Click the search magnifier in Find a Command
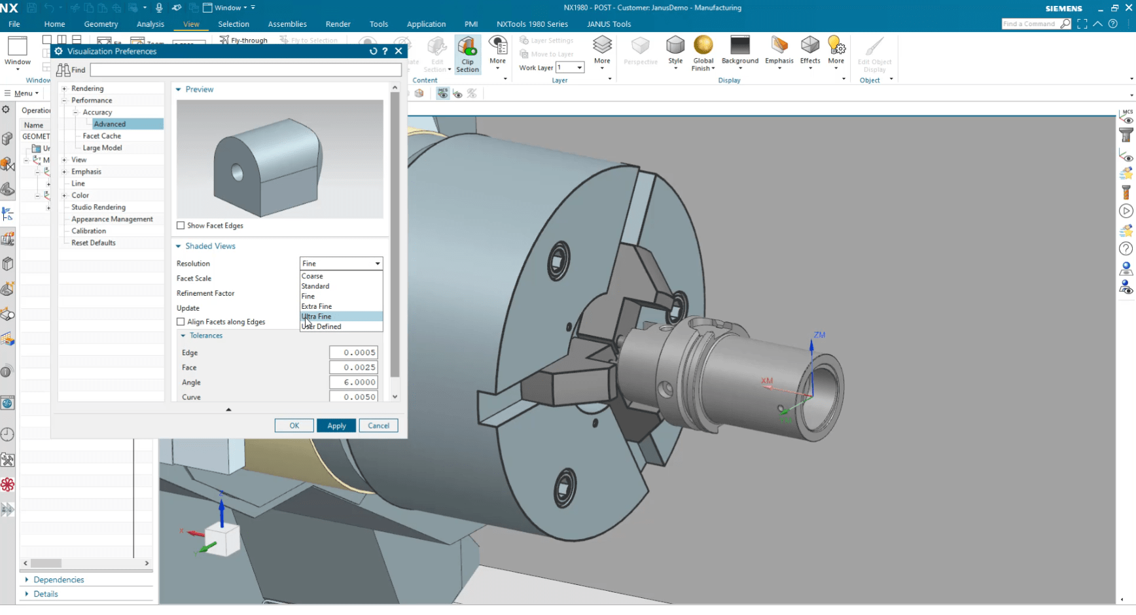This screenshot has height=615, width=1136. 1065,24
